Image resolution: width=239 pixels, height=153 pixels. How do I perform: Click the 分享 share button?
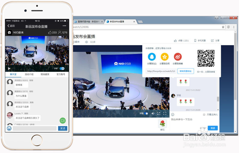tap(215, 41)
